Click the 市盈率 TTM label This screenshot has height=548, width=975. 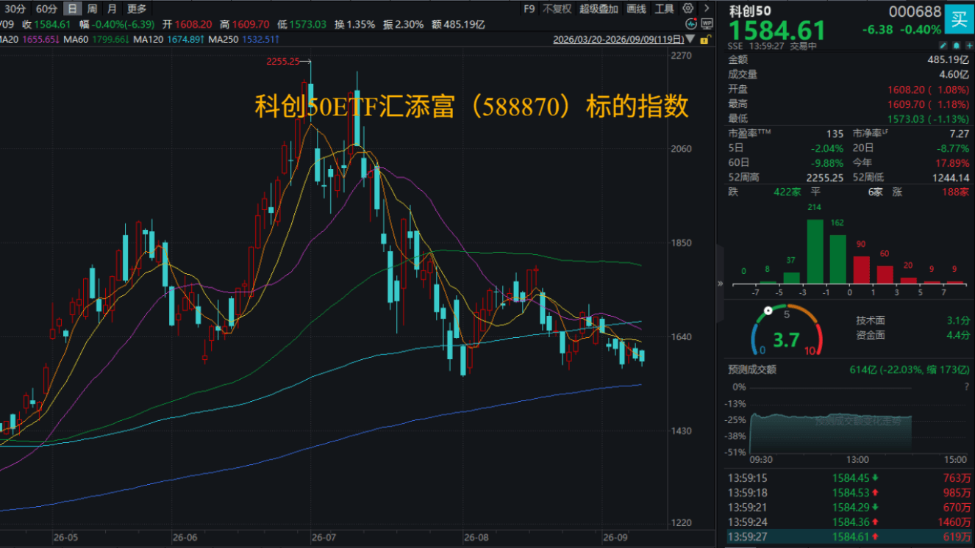coord(750,134)
